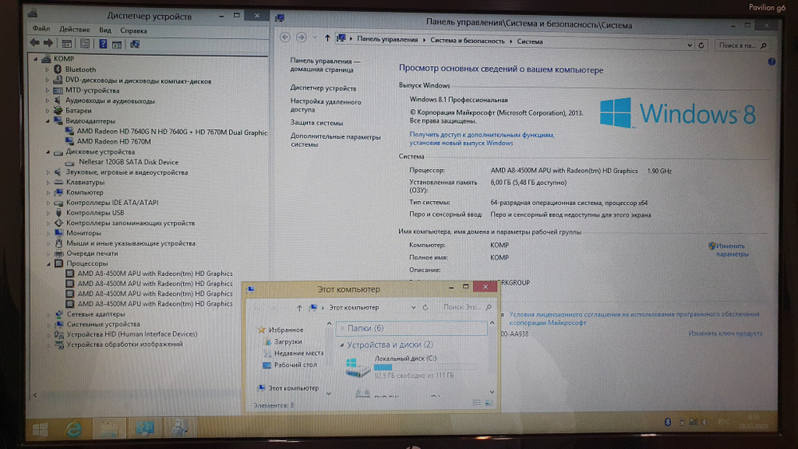
Task: Click the help question mark in System window
Action: click(x=772, y=61)
